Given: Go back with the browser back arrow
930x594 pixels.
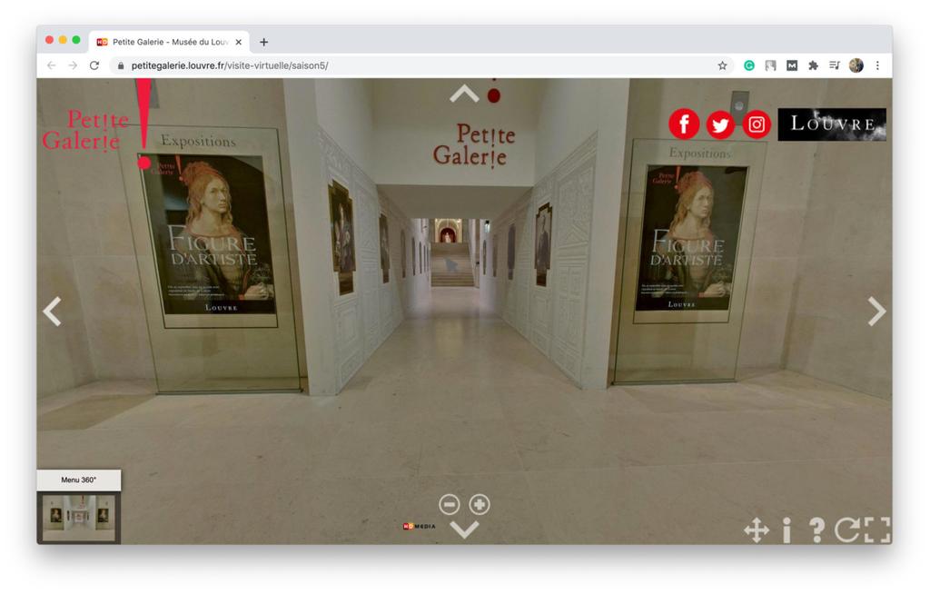Looking at the screenshot, I should (52, 66).
